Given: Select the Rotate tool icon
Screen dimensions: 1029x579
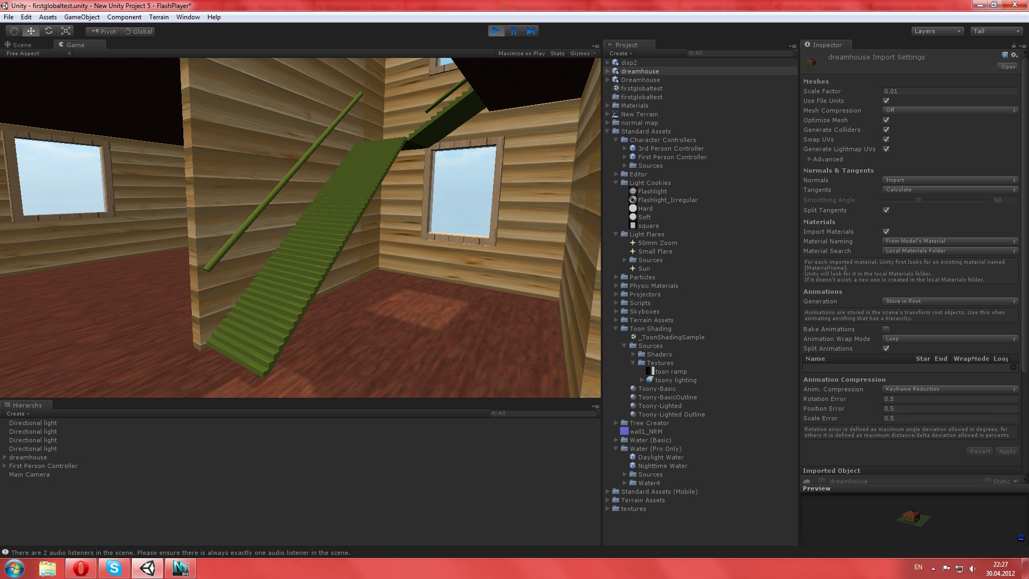Looking at the screenshot, I should tap(49, 31).
